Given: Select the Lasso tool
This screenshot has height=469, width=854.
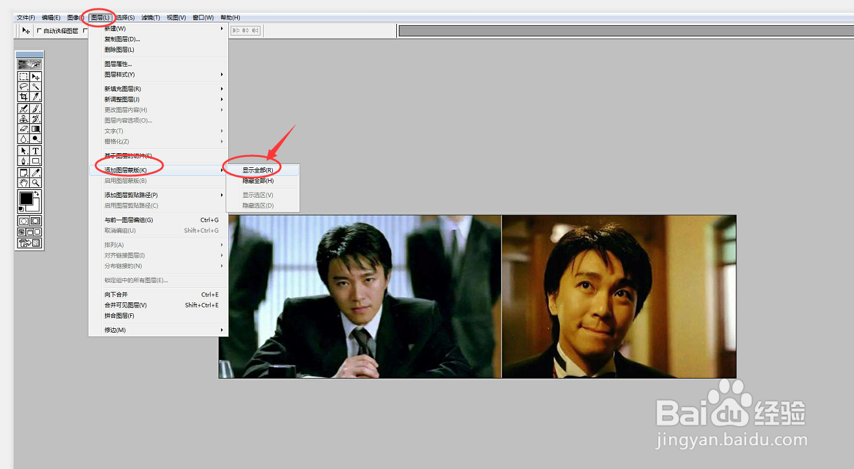Looking at the screenshot, I should click(23, 86).
